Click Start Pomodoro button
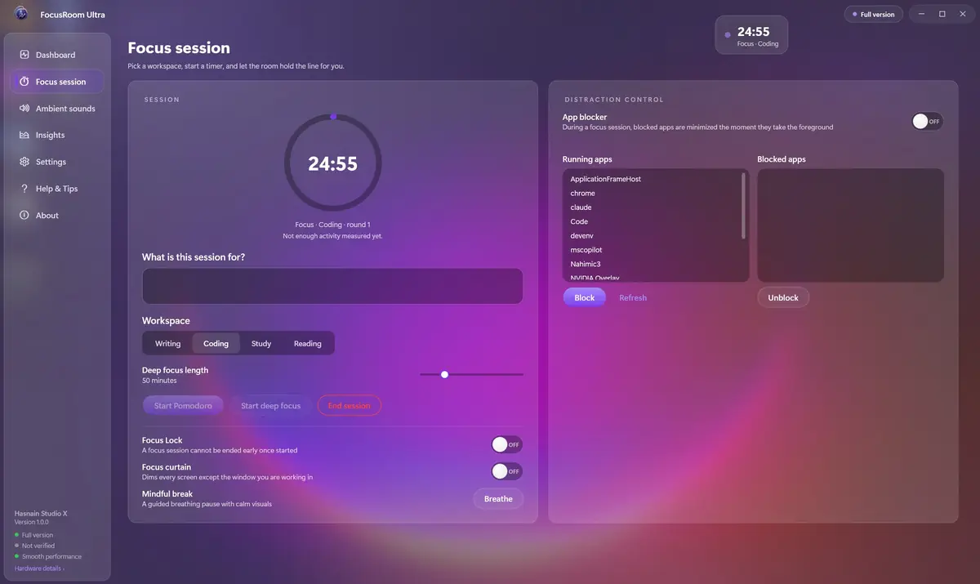Image resolution: width=980 pixels, height=584 pixels. point(183,406)
